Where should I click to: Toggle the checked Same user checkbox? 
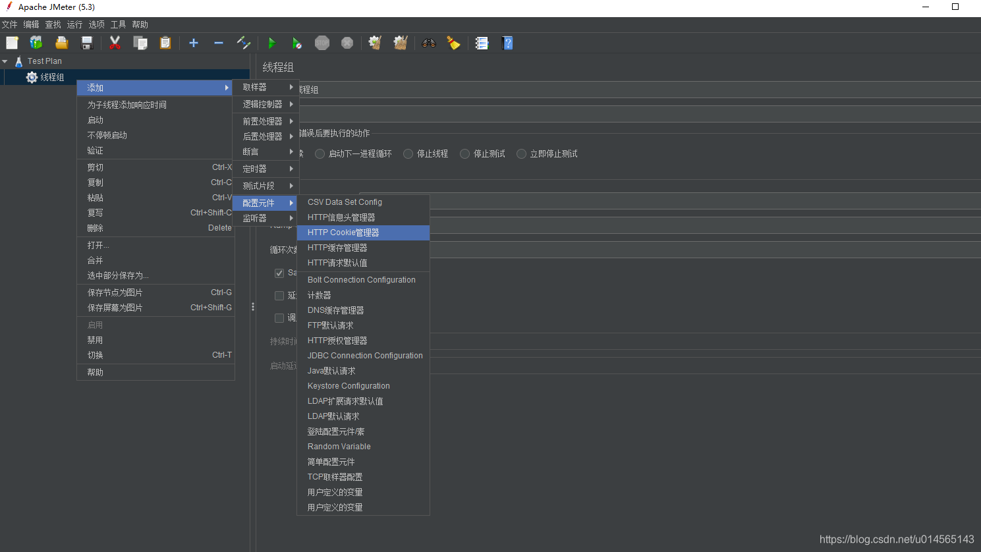point(279,273)
